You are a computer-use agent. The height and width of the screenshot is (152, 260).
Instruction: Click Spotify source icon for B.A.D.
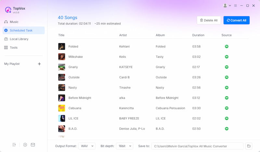(227, 129)
